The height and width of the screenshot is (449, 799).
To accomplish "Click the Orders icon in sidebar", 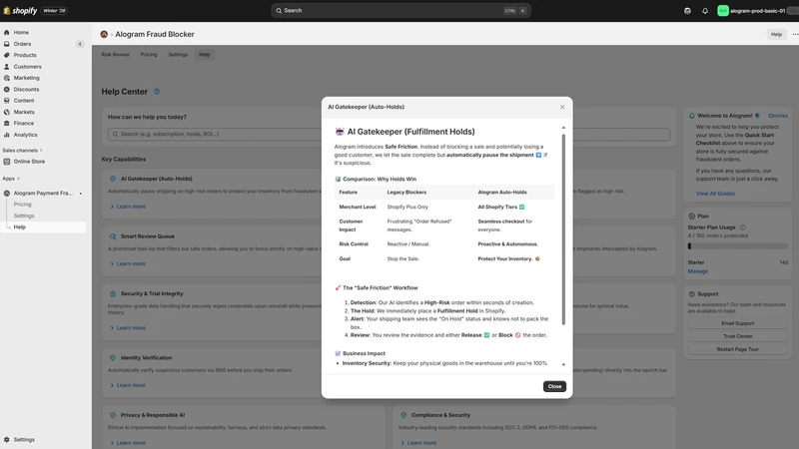I will point(7,44).
